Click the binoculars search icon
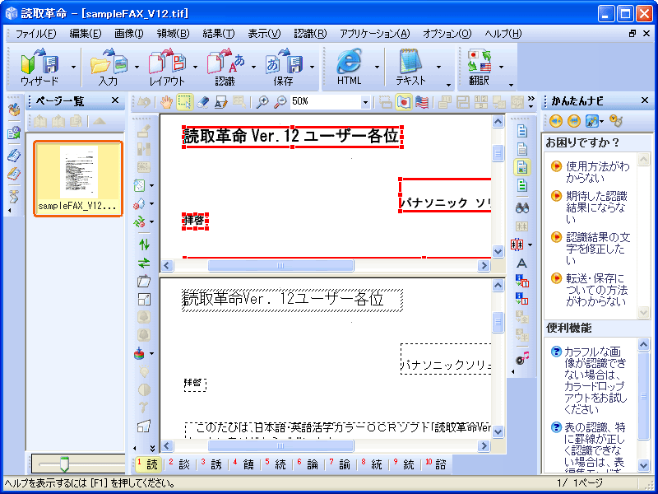 point(522,207)
